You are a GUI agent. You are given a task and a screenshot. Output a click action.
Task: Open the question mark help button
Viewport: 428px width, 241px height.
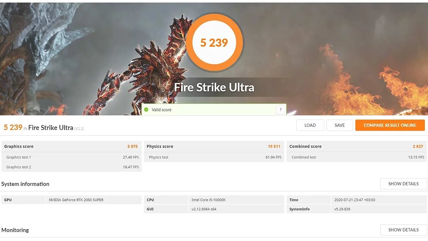coord(281,110)
